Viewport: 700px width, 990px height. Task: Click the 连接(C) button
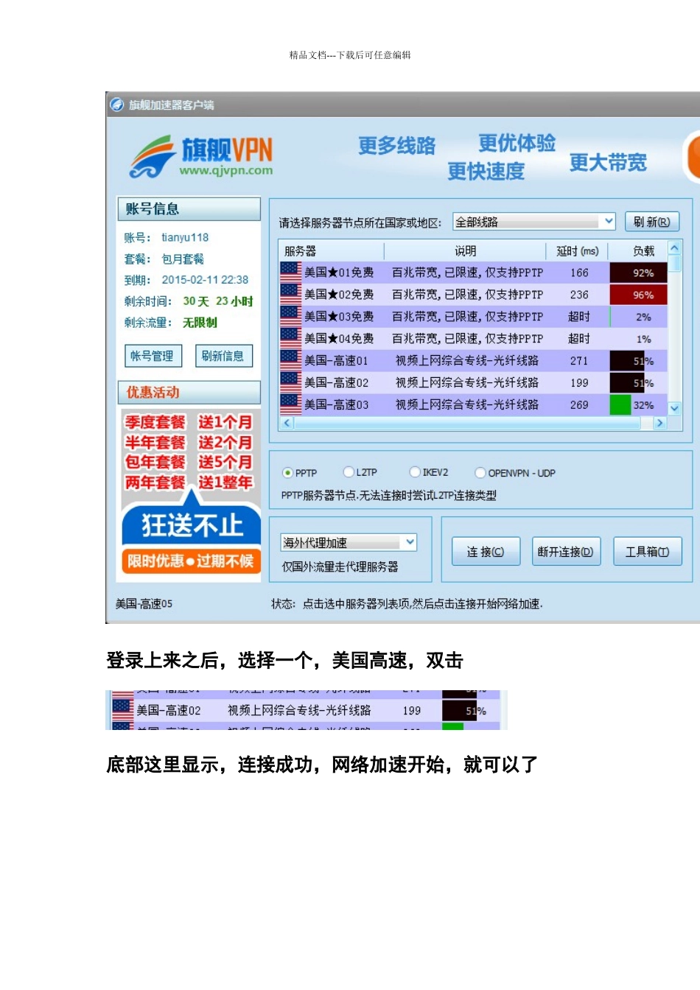(x=486, y=551)
